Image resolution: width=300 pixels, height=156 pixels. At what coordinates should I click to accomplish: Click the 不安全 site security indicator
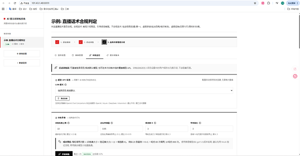click(x=25, y=3)
